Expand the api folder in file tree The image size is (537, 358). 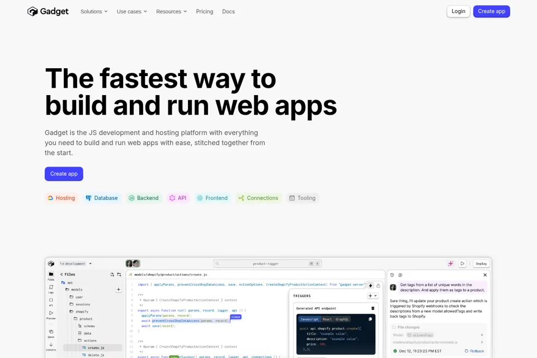point(67,282)
